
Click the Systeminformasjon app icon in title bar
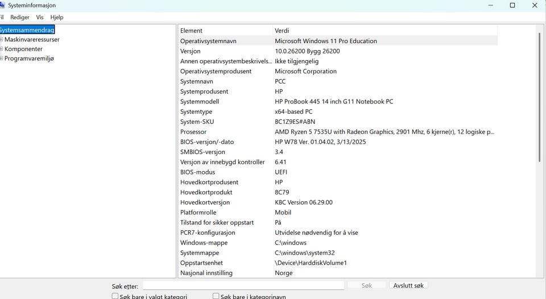(2, 5)
